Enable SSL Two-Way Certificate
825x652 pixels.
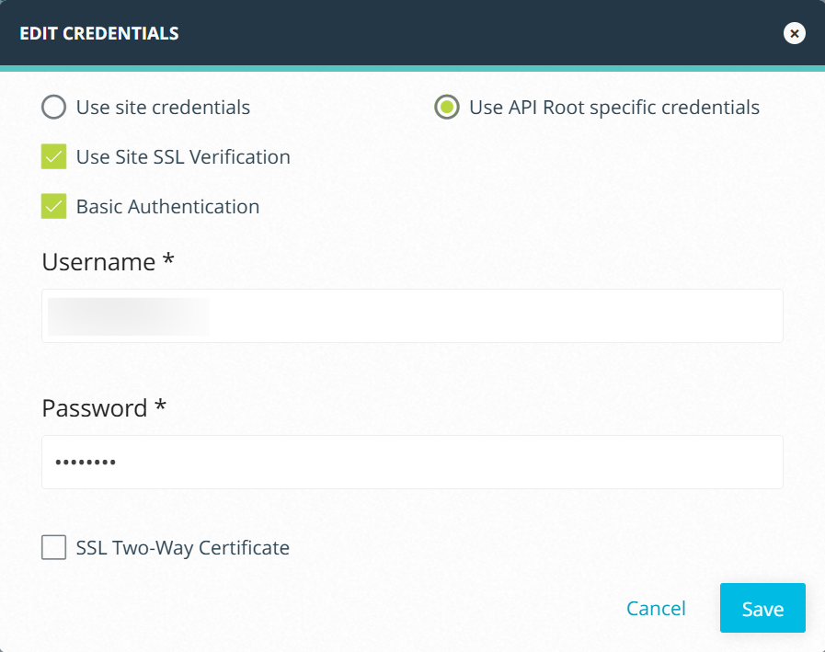tap(53, 547)
